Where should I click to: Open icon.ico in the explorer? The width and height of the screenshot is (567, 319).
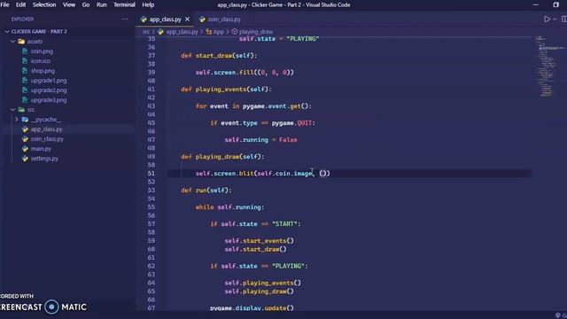tap(41, 61)
